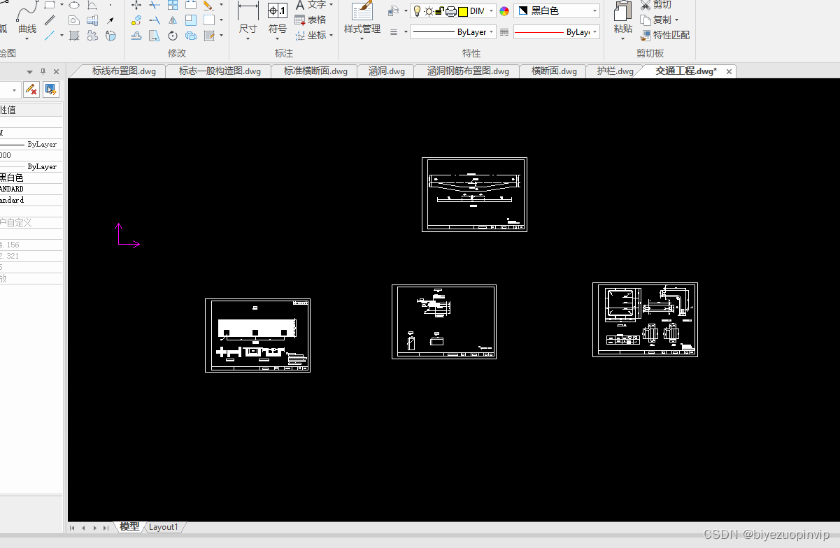Click the 黑白色 property value row

click(31, 178)
